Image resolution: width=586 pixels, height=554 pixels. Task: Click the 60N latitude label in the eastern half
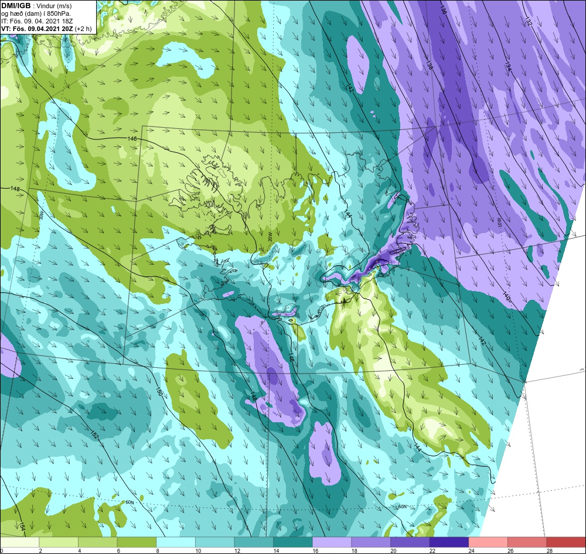[402, 507]
